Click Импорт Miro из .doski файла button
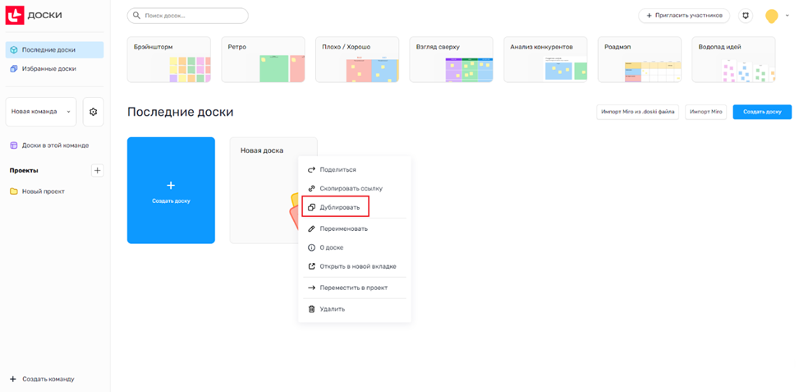The image size is (799, 392). point(637,112)
